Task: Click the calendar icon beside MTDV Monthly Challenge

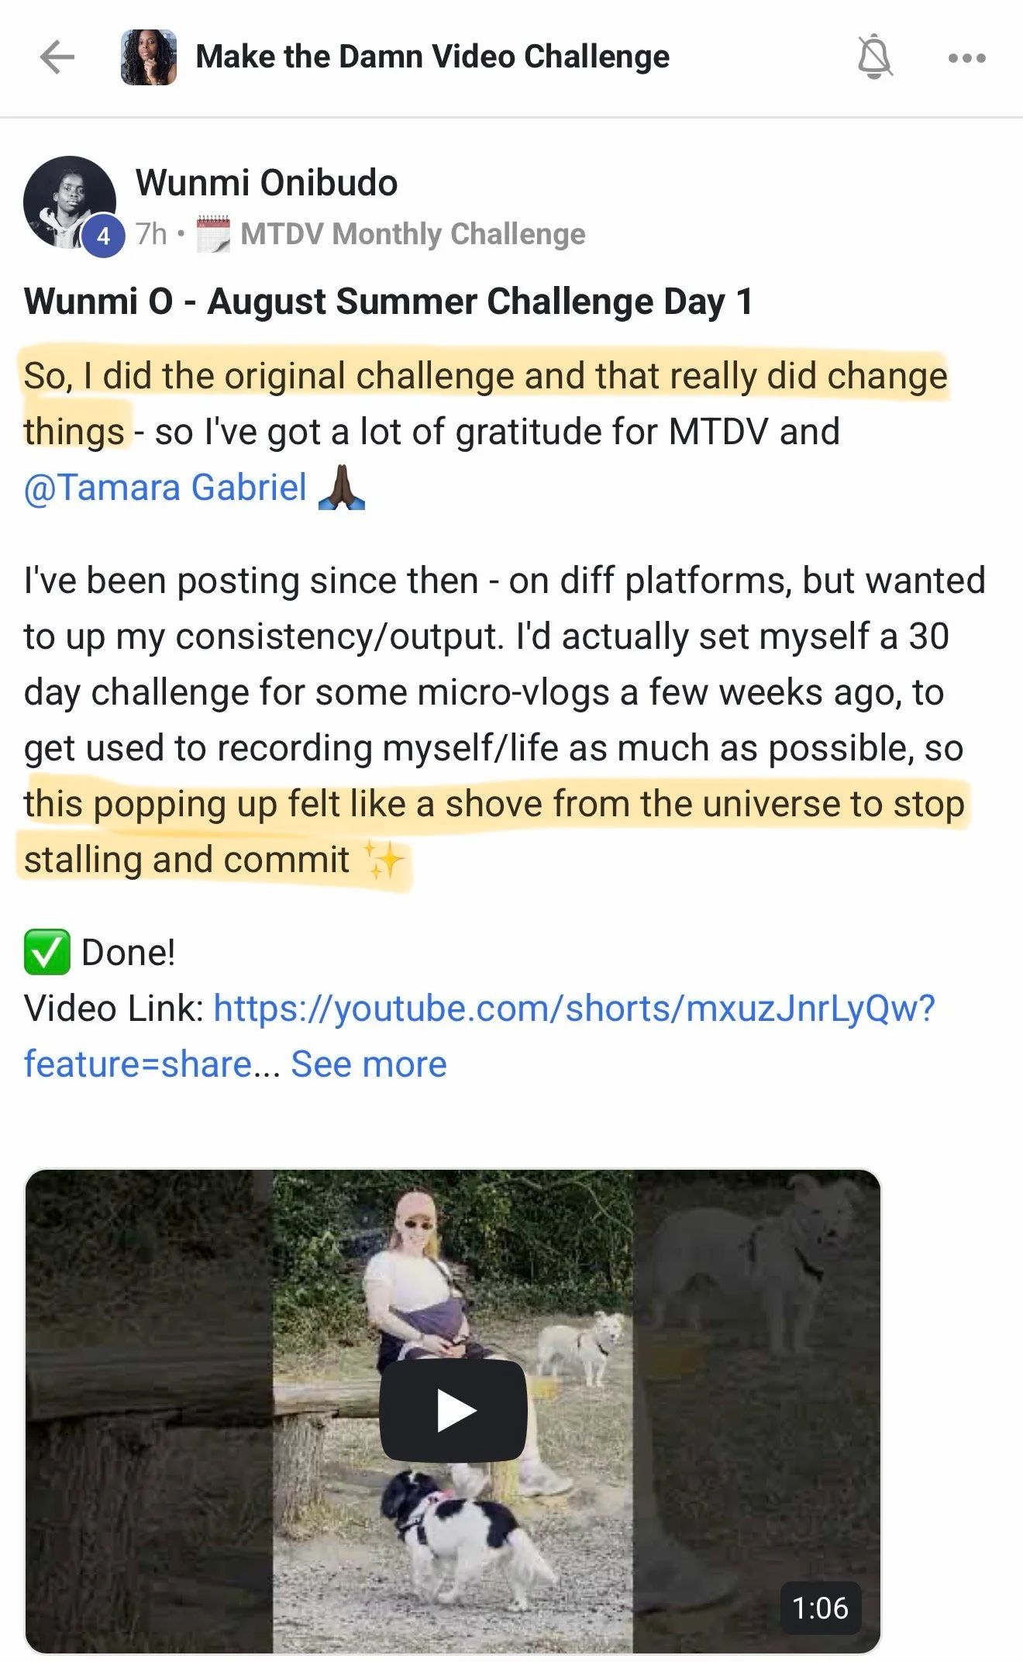Action: pyautogui.click(x=212, y=234)
